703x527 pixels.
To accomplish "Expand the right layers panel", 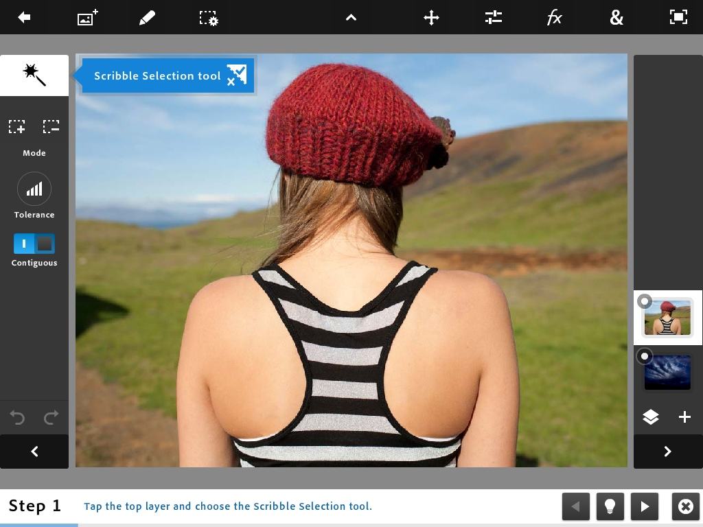I will pyautogui.click(x=667, y=452).
